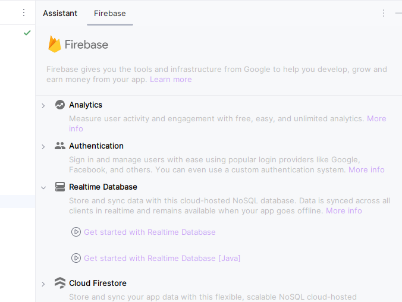This screenshot has width=402, height=302.
Task: Open Get started with Realtime Database
Action: 149,232
